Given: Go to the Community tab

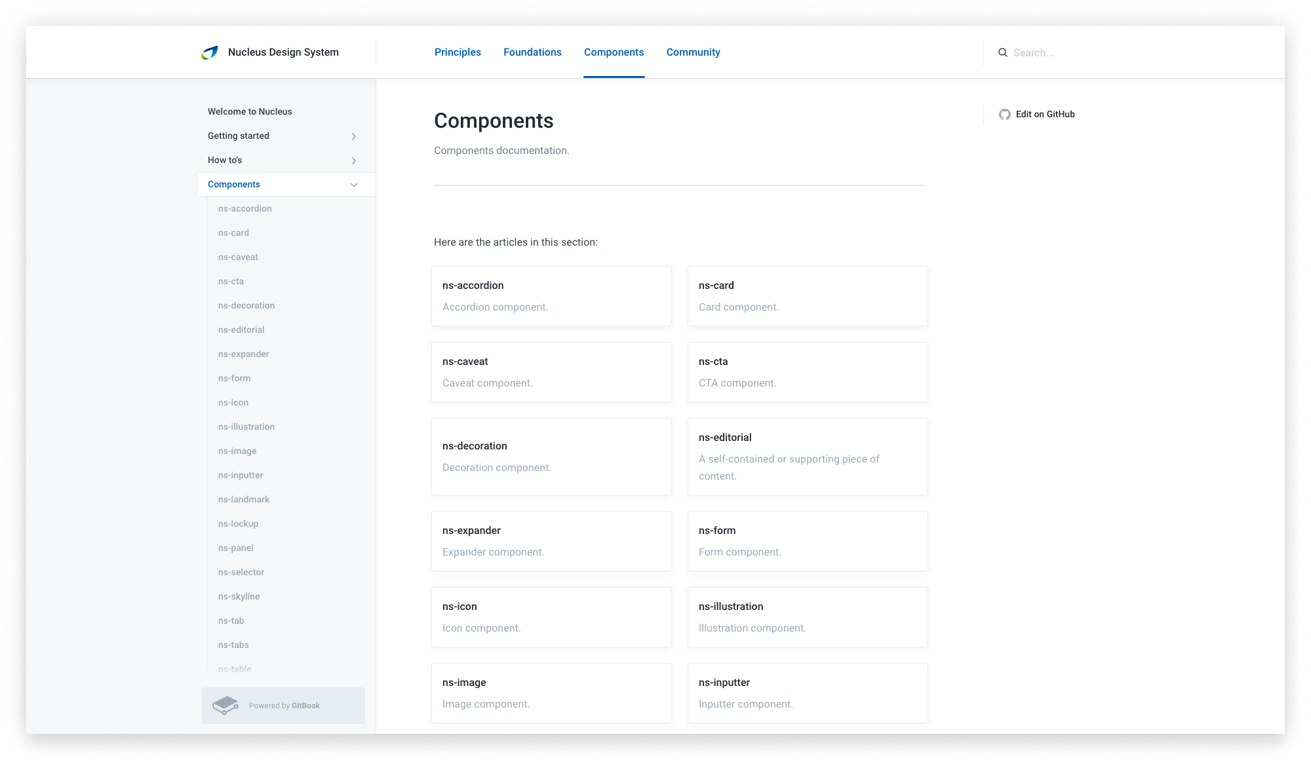Looking at the screenshot, I should point(693,52).
